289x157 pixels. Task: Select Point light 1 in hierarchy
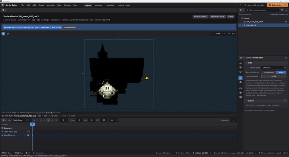point(263,25)
